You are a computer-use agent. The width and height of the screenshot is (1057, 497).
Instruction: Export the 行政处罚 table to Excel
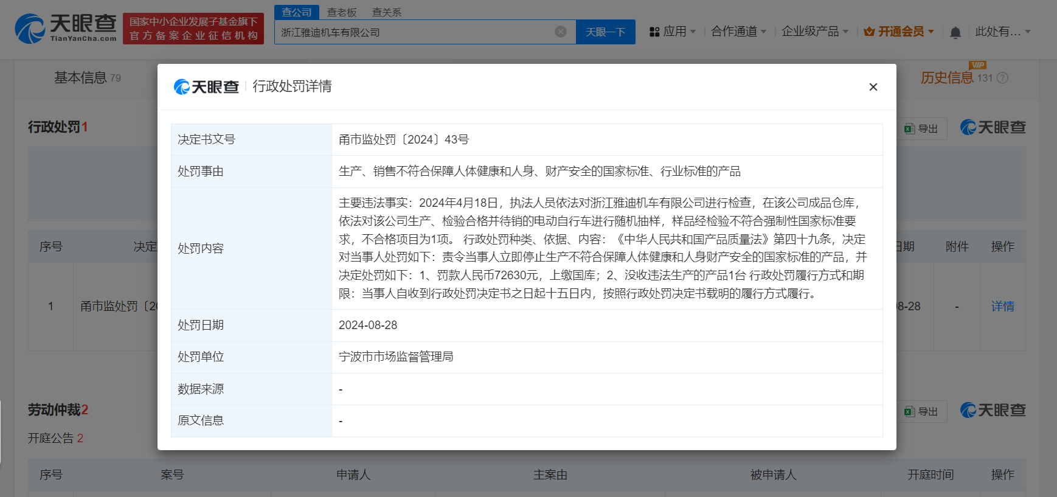[921, 128]
